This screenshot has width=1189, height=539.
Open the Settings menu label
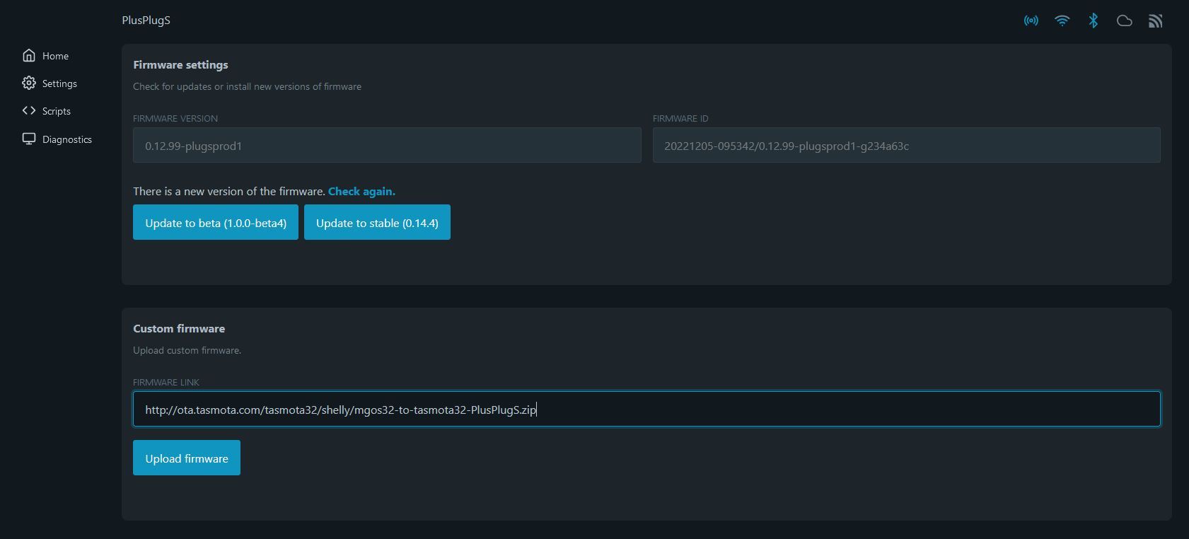59,83
